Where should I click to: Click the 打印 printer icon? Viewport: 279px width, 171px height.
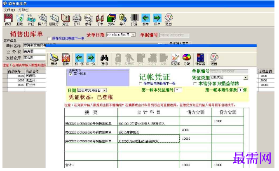coord(77,20)
